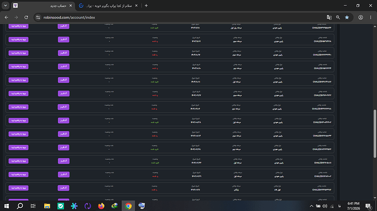Select the رایگان stage text
Viewport: 377px width, 211px height.
point(237,190)
